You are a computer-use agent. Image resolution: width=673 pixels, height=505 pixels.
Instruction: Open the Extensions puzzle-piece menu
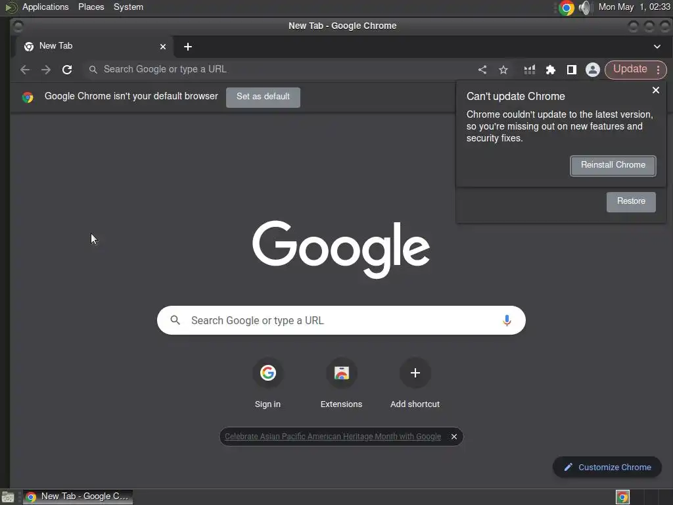(551, 70)
